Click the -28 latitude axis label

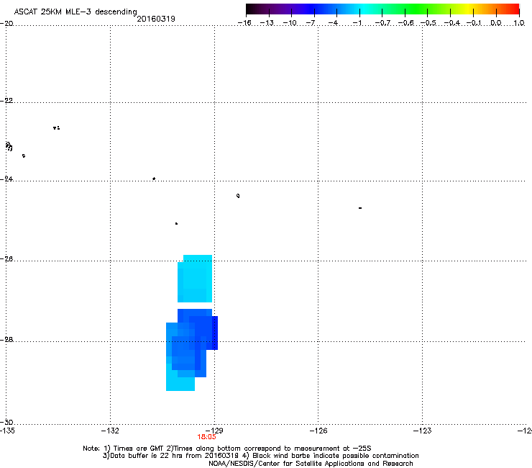coord(6,340)
